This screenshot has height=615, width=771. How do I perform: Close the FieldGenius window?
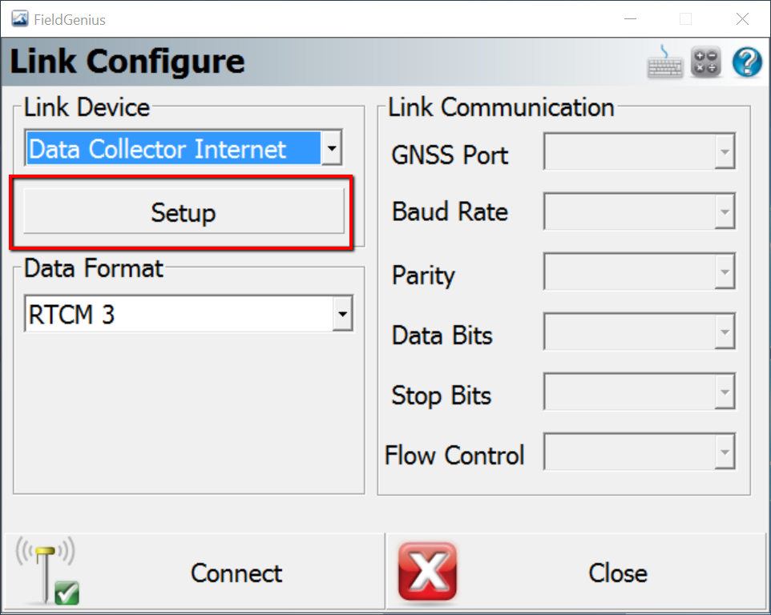(x=742, y=19)
